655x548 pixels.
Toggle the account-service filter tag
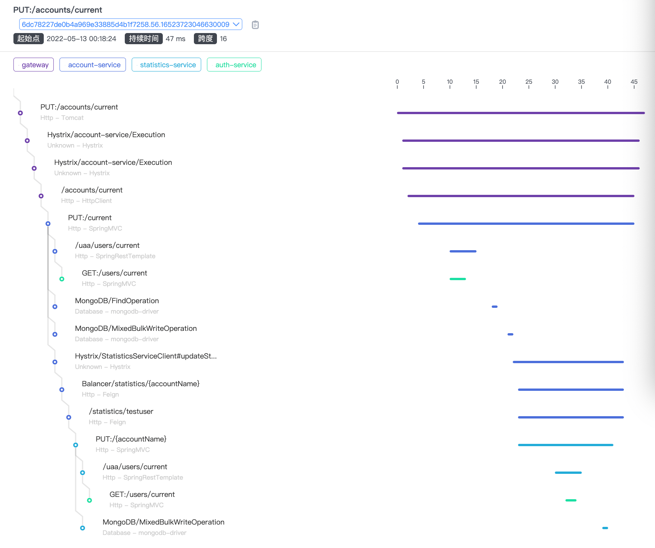93,65
